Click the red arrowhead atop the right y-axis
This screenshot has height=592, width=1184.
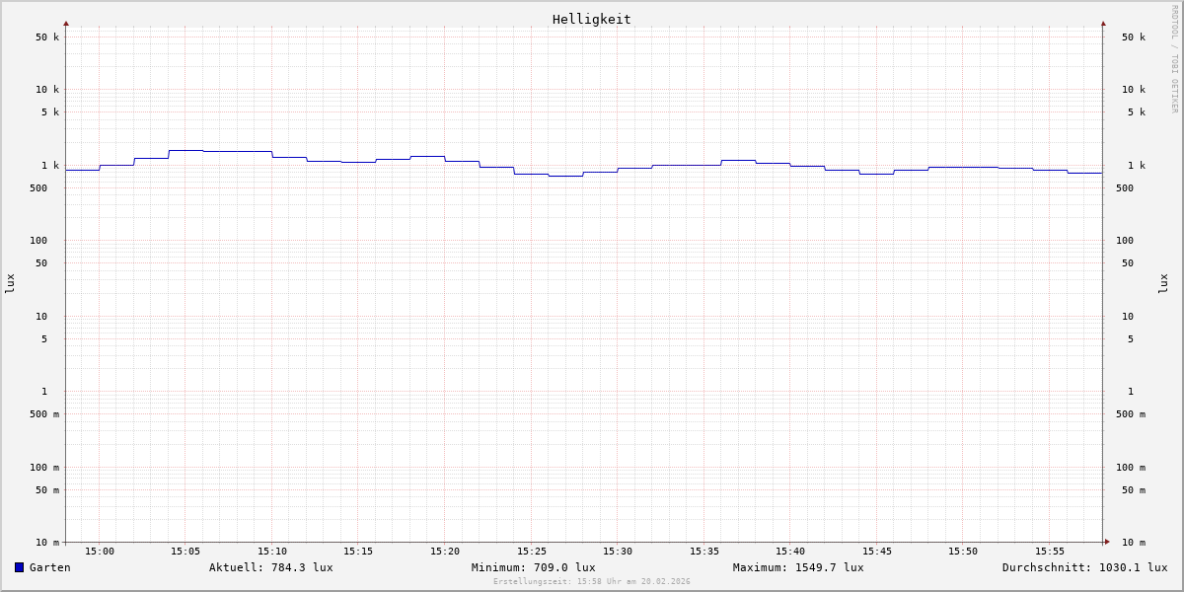click(1103, 24)
